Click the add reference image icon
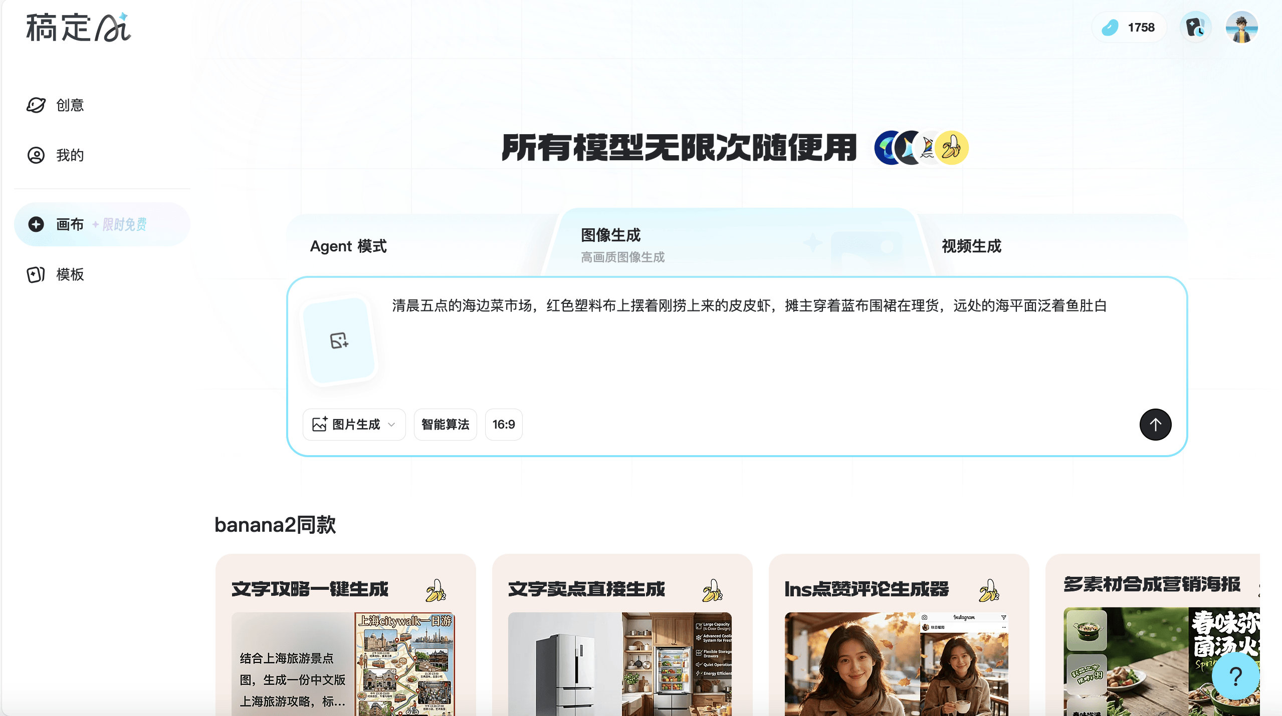1282x716 pixels. click(x=339, y=340)
